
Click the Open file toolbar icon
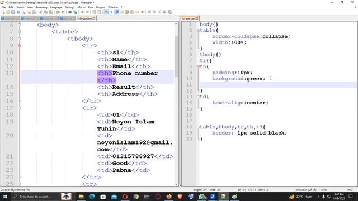[x=8, y=12]
